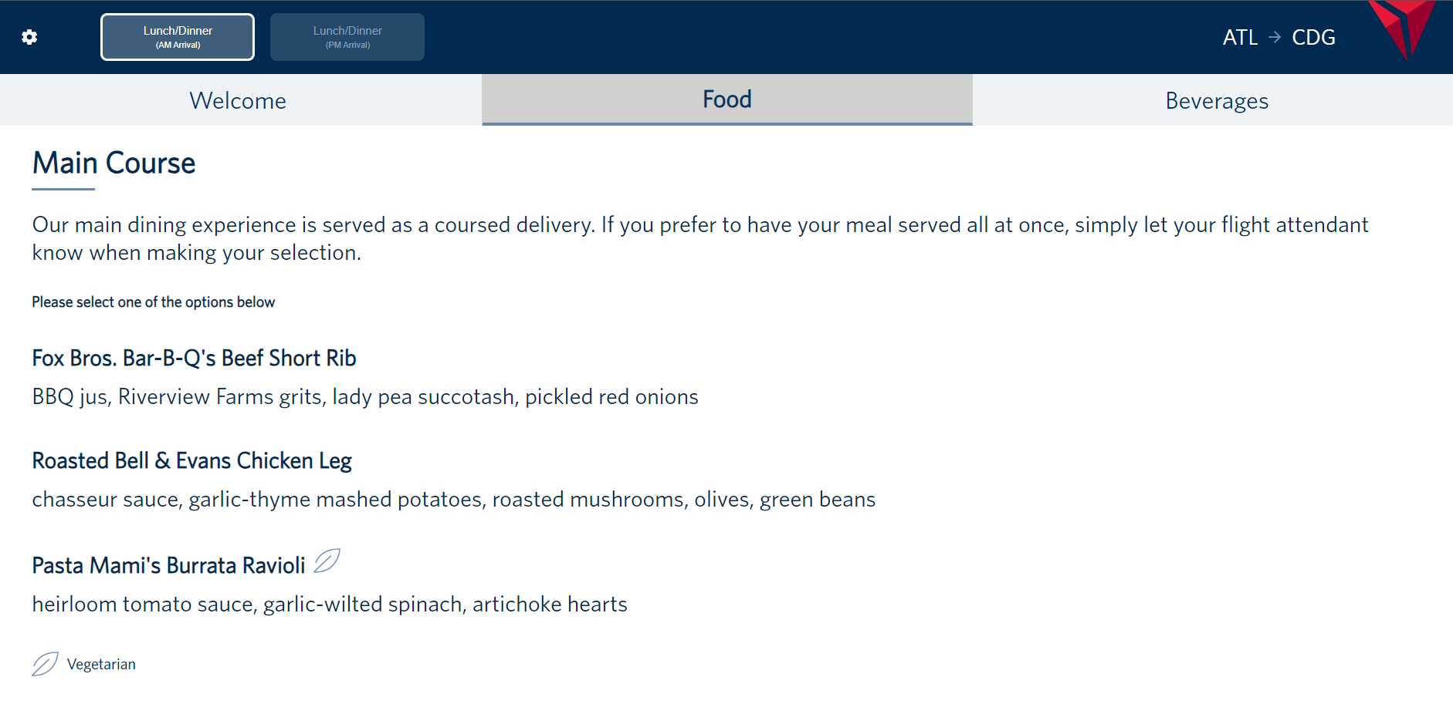Click the Main Course heading
Screen dimensions: 1453x704
pyautogui.click(x=113, y=162)
